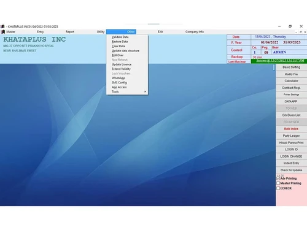Click the red Bale Index button

[x=291, y=129]
